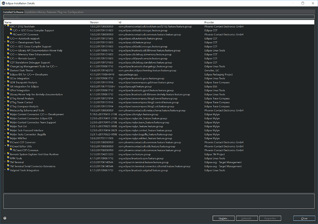Screen dimensions: 318x224
Task: Click the Id 'org.eclipse.rse.feature.group'
Action: tap(135, 154)
